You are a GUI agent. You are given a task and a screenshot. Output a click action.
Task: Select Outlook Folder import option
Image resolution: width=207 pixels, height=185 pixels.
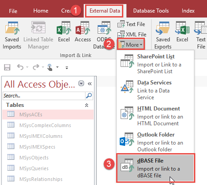click(155, 142)
